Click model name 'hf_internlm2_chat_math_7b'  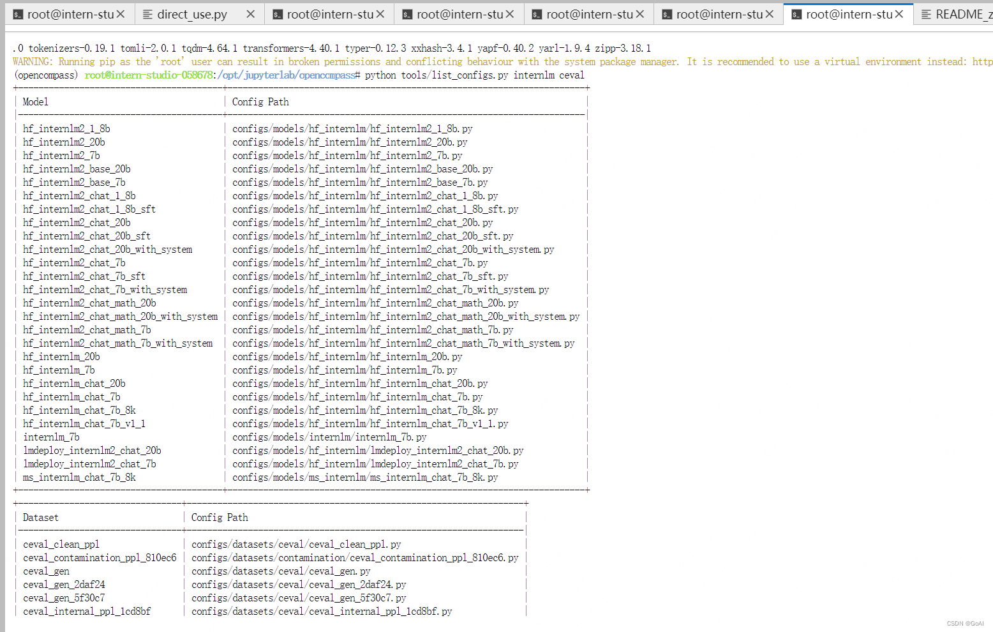point(87,330)
